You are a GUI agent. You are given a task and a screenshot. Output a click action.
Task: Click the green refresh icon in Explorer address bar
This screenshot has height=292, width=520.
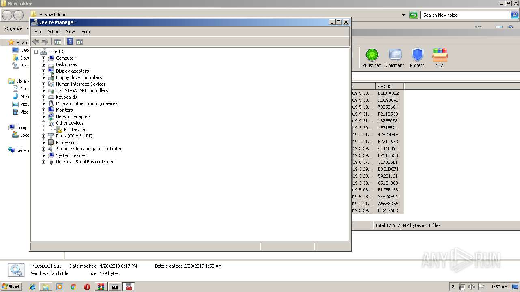(414, 15)
